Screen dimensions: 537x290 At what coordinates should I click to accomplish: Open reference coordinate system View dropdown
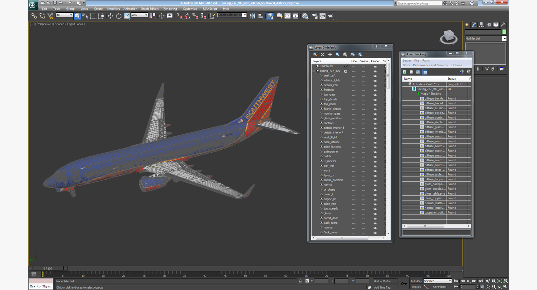point(139,15)
